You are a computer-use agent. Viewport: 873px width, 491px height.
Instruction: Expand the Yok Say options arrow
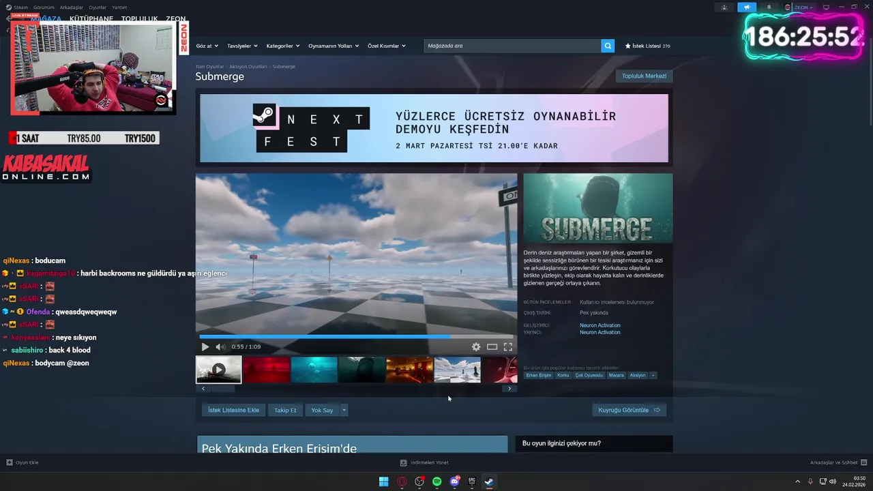coord(344,410)
